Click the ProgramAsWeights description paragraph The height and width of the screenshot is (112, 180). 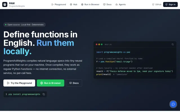(x=43, y=67)
